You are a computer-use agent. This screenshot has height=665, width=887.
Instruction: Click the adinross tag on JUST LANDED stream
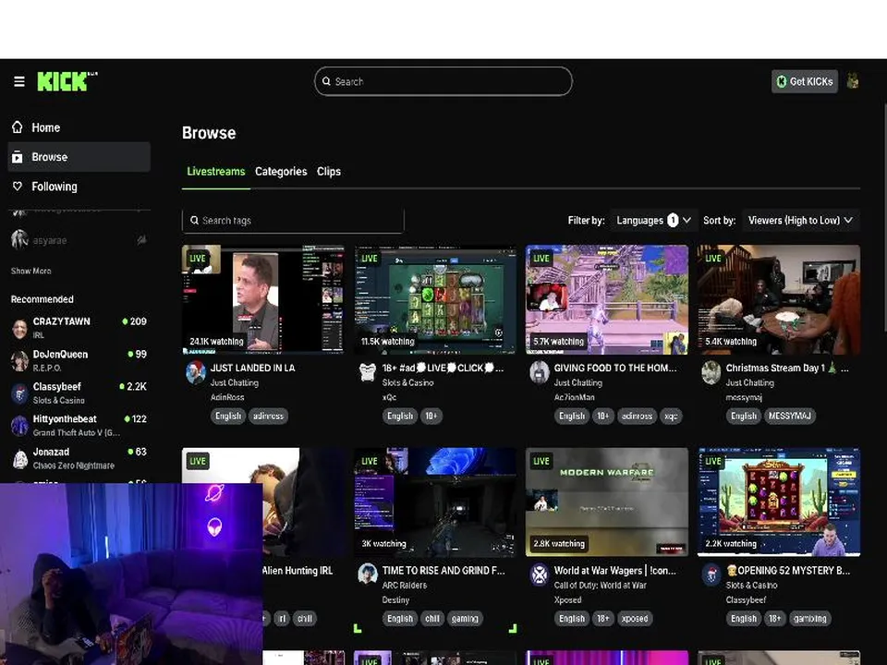[268, 416]
